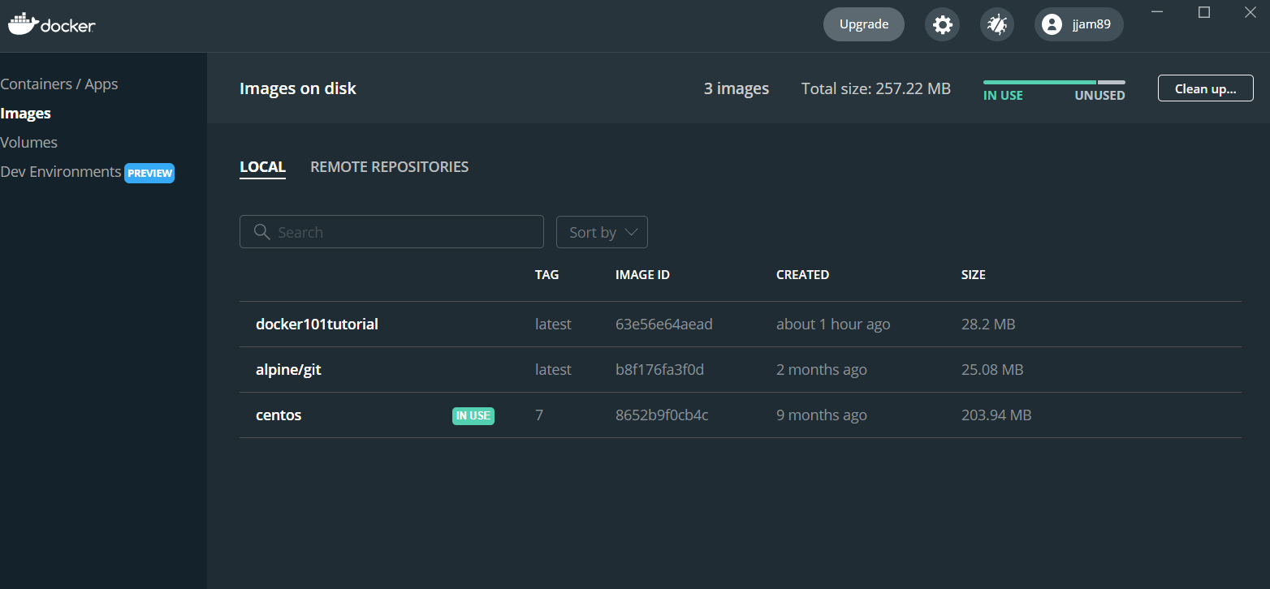Viewport: 1270px width, 589px height.
Task: Click 'Total size: 257.22 MB' text
Action: coord(876,88)
